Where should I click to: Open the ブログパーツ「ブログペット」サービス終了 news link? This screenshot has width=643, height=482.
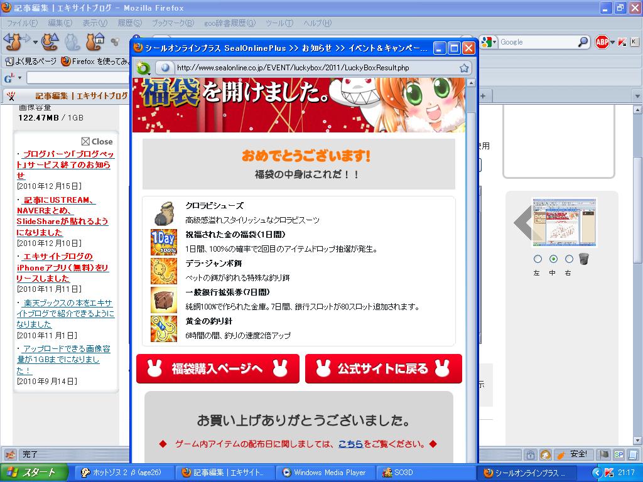click(x=65, y=165)
